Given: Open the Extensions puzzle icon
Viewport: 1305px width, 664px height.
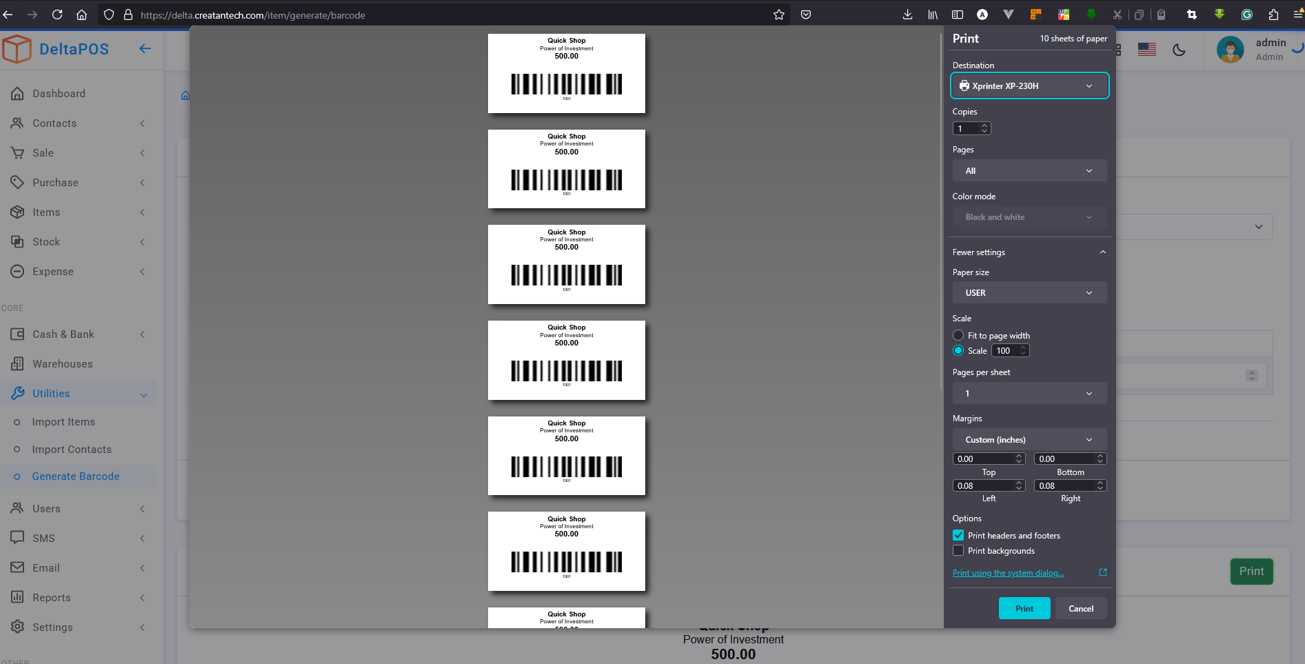Looking at the screenshot, I should [1273, 14].
